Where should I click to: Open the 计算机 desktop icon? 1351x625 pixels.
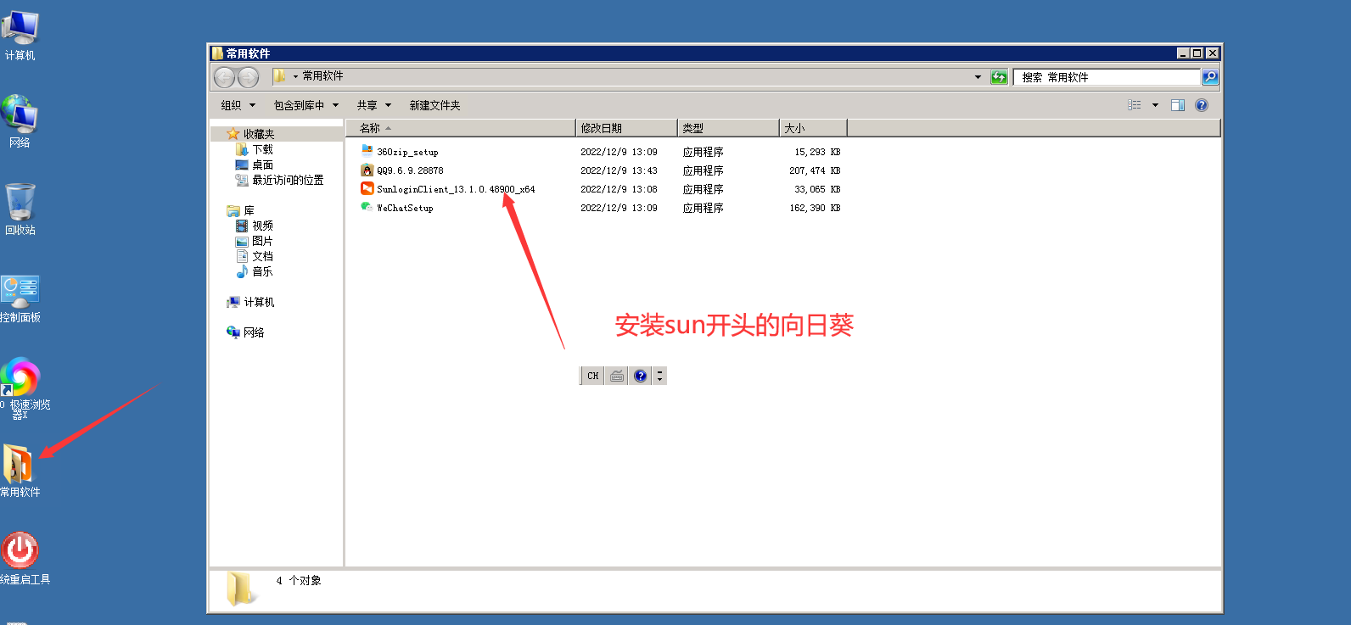coord(20,35)
